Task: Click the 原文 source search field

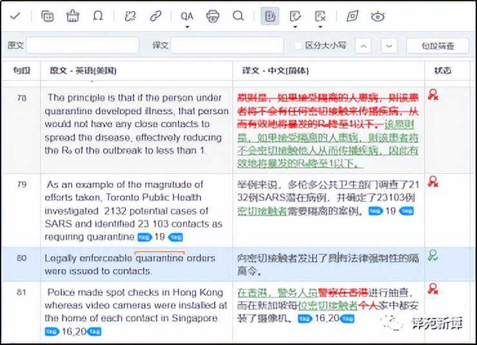Action: (x=82, y=46)
